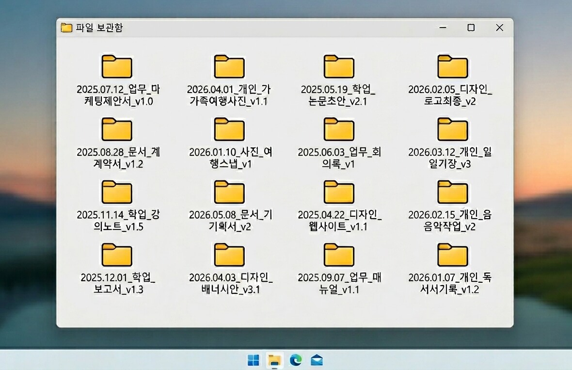The width and height of the screenshot is (572, 370).
Task: Select the 2025.12.01_학업_보고서_v1.3 folder icon
Action: 117,255
